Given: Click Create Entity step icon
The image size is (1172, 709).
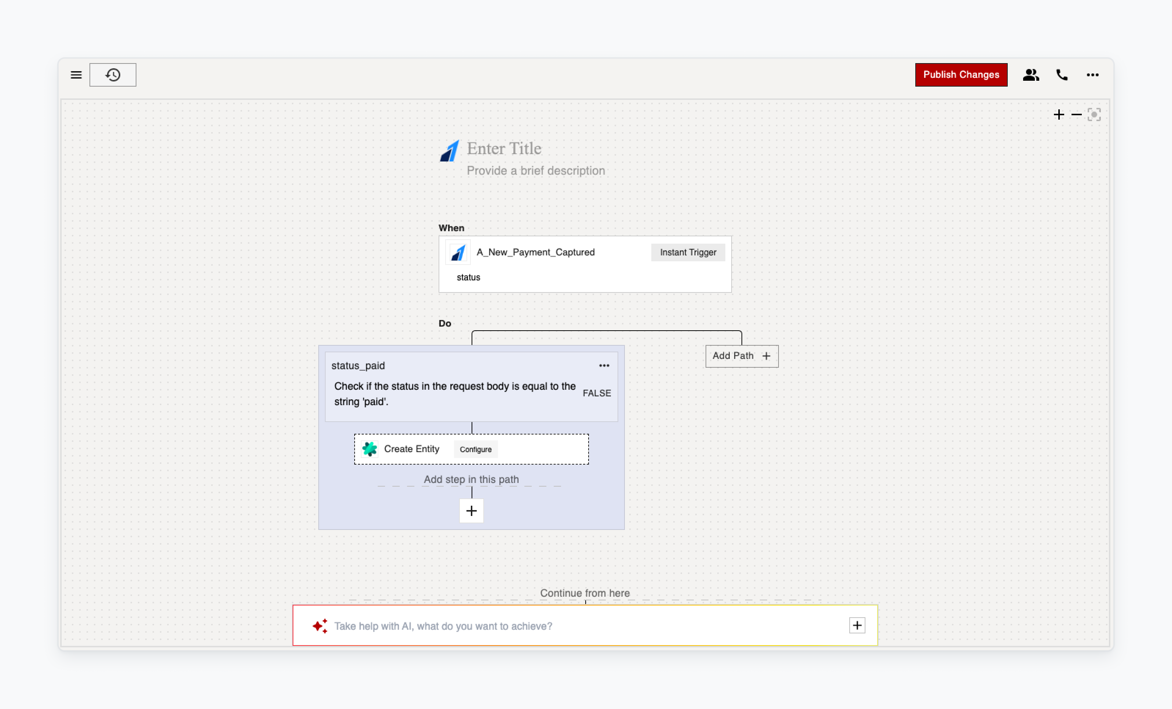Looking at the screenshot, I should click(x=370, y=449).
